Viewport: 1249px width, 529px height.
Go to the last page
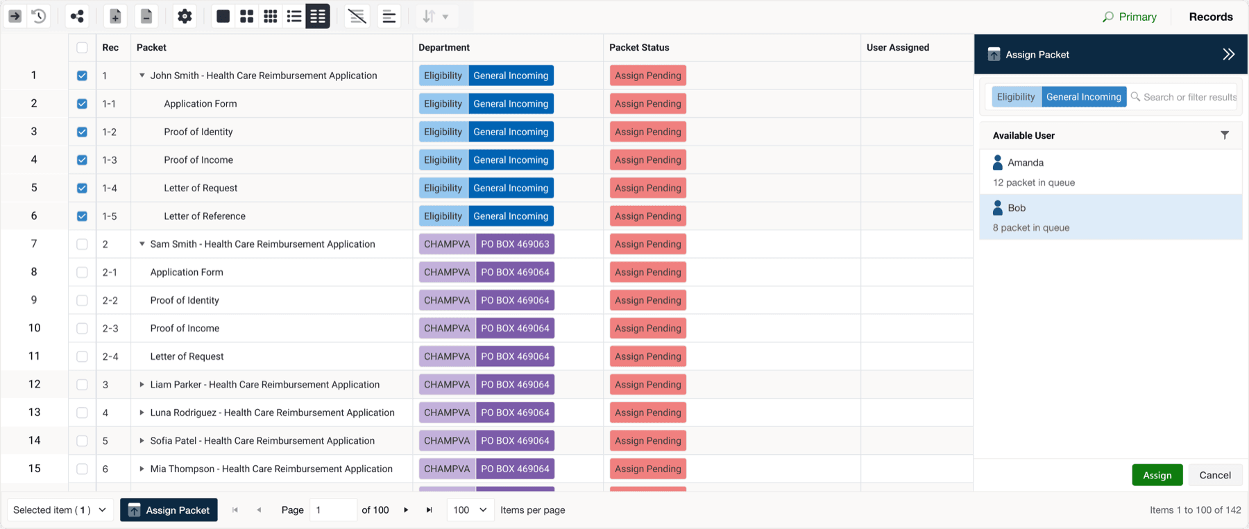[430, 510]
